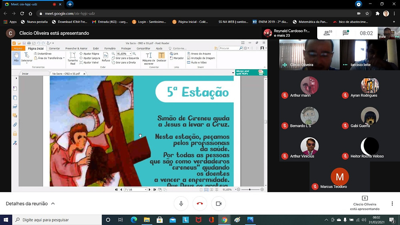Toggle the Meet camera button
400x225 pixels.
coord(219,203)
